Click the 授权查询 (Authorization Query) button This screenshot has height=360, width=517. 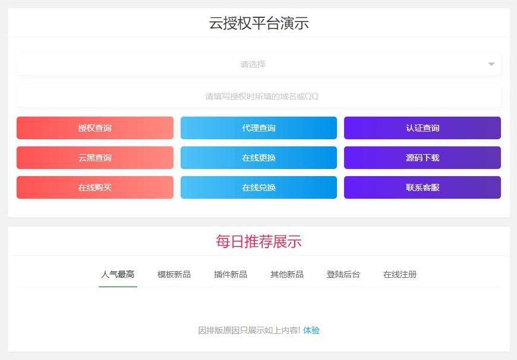point(94,127)
